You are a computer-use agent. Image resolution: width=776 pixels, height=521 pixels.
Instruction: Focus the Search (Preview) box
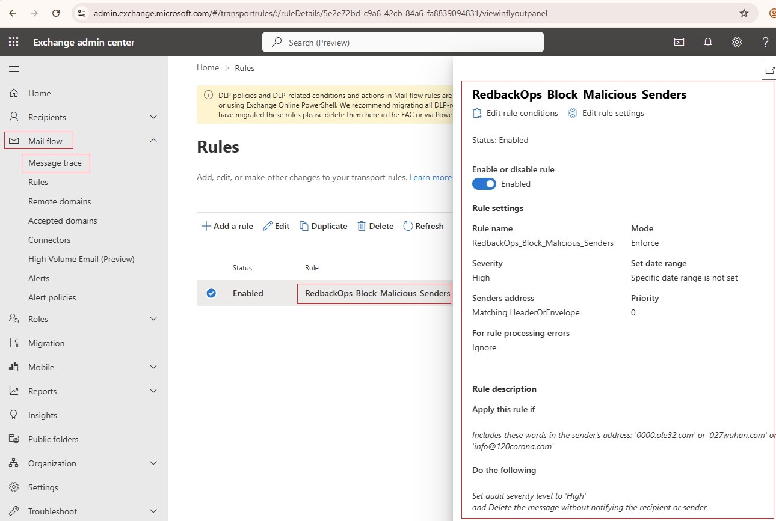click(x=403, y=42)
